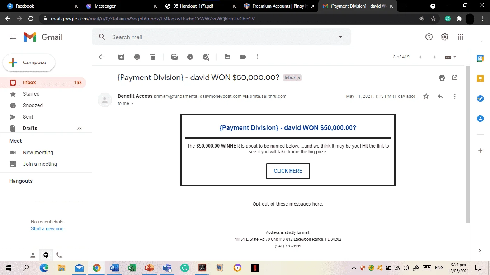Open input tools dropdown with the keyboard icon
The height and width of the screenshot is (275, 490).
coord(450,57)
